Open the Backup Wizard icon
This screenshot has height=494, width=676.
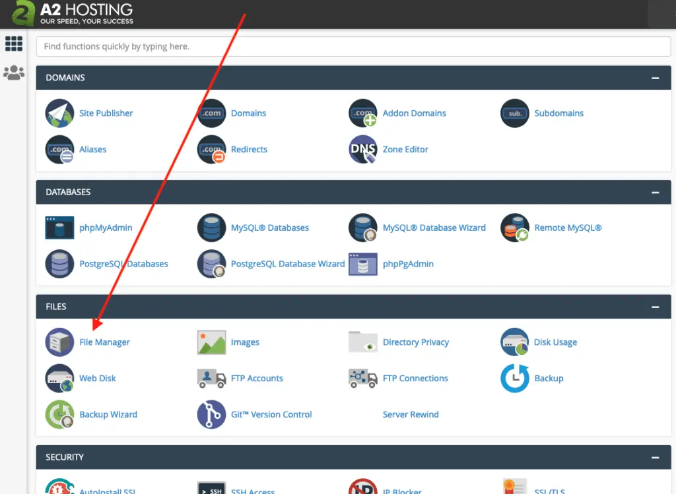[x=59, y=414]
